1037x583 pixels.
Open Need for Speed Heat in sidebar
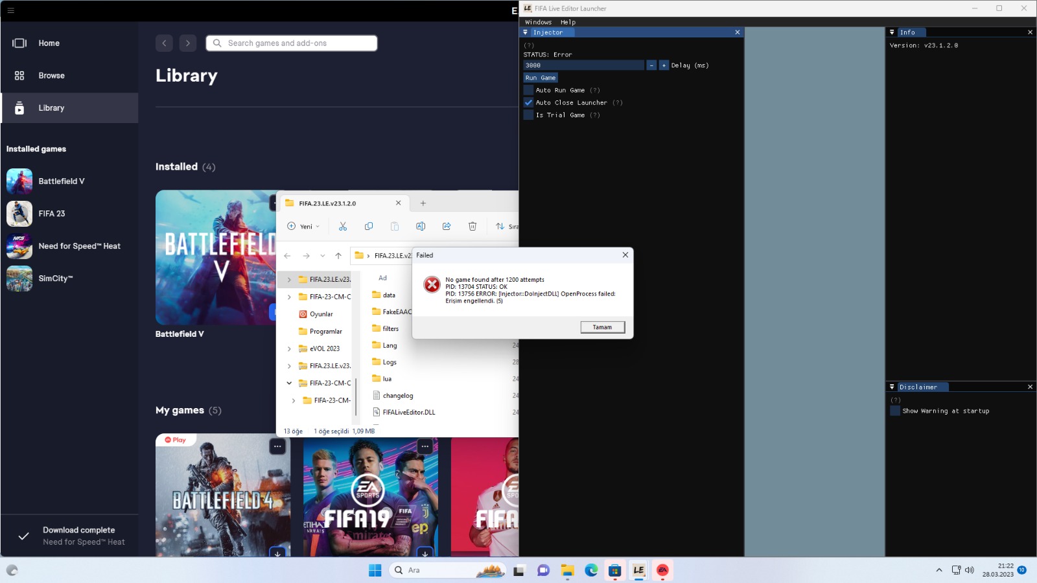[x=69, y=246]
